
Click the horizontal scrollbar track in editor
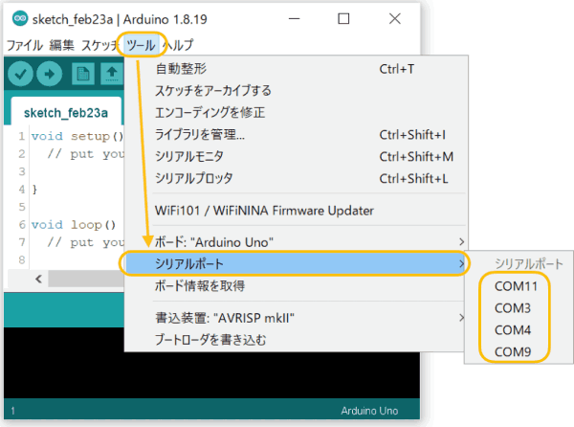86,279
